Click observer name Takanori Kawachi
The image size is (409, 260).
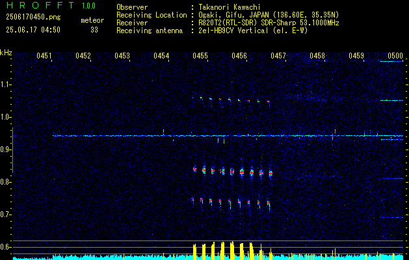click(229, 7)
